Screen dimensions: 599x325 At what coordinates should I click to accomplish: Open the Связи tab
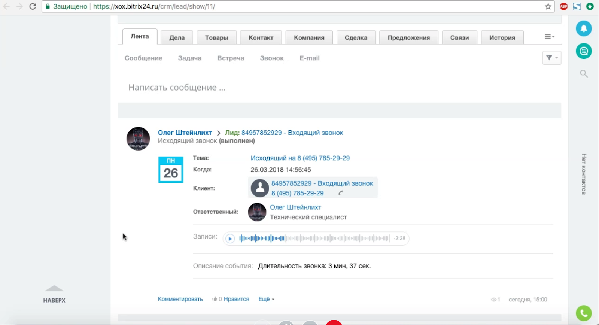pos(459,37)
